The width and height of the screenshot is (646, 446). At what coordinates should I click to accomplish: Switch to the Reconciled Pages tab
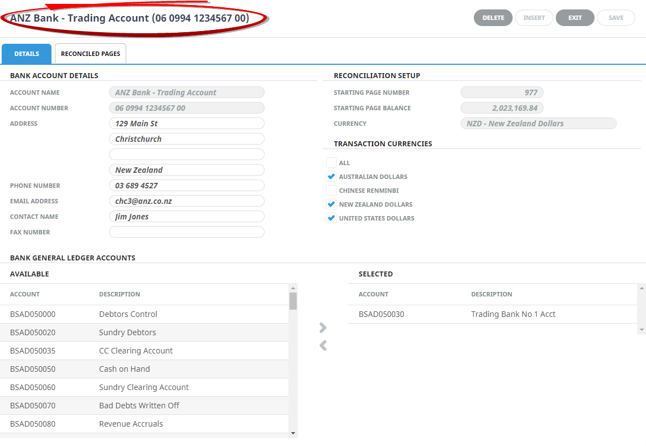(x=90, y=54)
